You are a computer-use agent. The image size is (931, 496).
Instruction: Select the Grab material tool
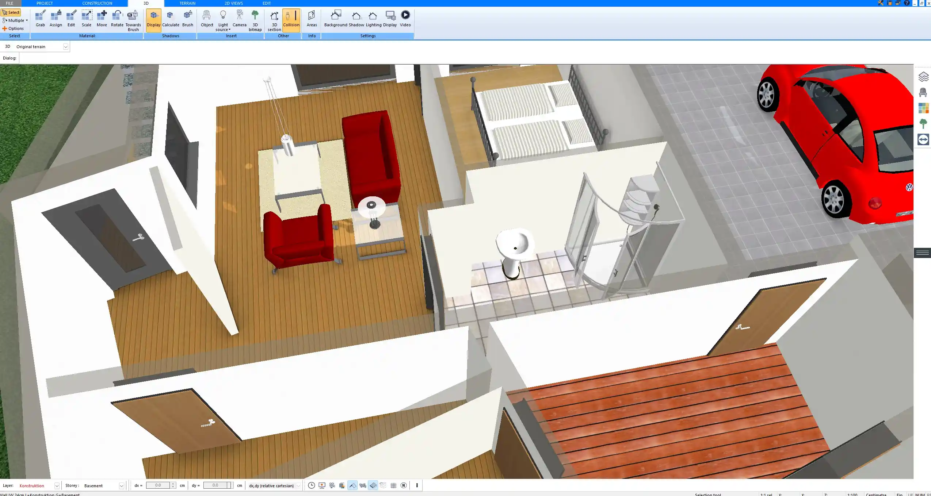coord(40,19)
